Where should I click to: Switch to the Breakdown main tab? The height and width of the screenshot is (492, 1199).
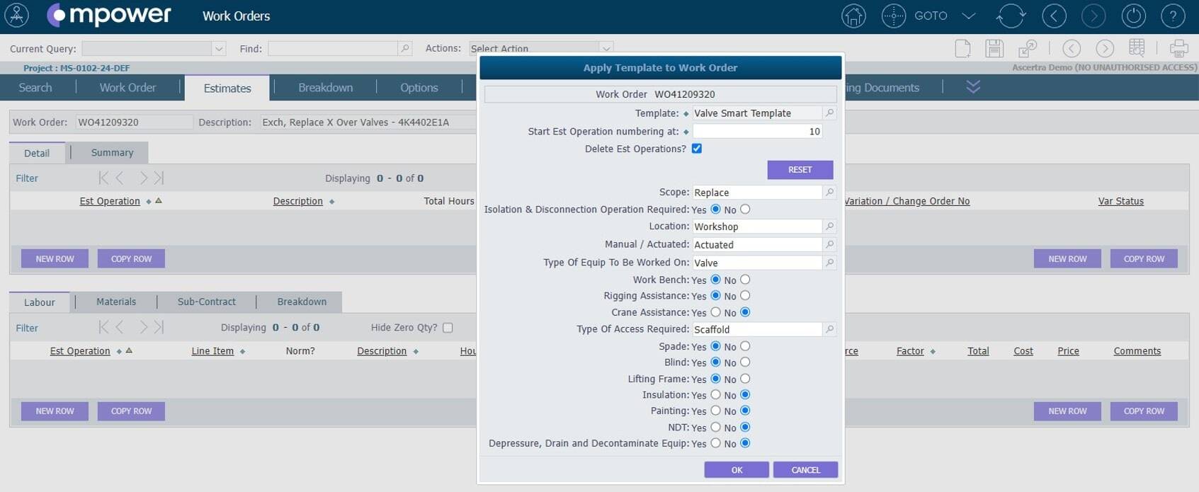pos(325,88)
